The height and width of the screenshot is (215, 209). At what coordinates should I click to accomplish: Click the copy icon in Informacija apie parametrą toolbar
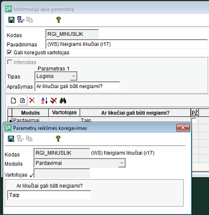pos(30,19)
